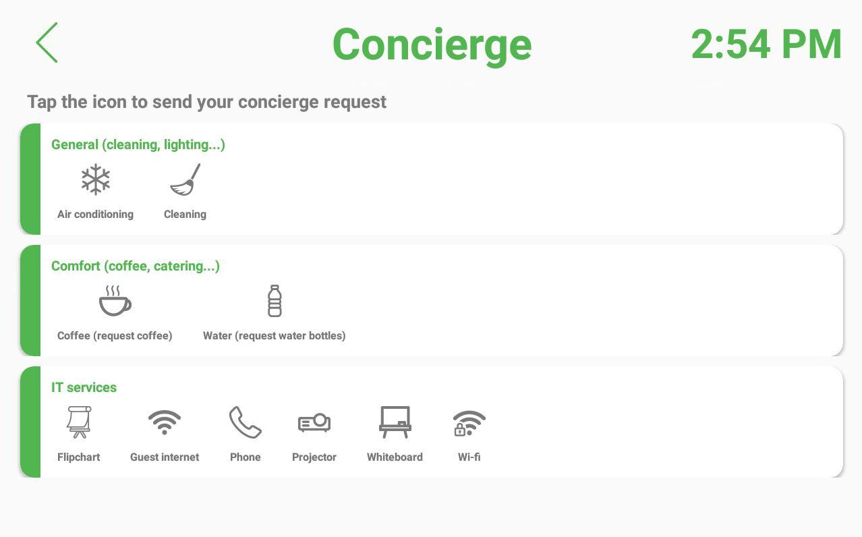
Task: Click the 2:54 PM clock display
Action: (766, 45)
